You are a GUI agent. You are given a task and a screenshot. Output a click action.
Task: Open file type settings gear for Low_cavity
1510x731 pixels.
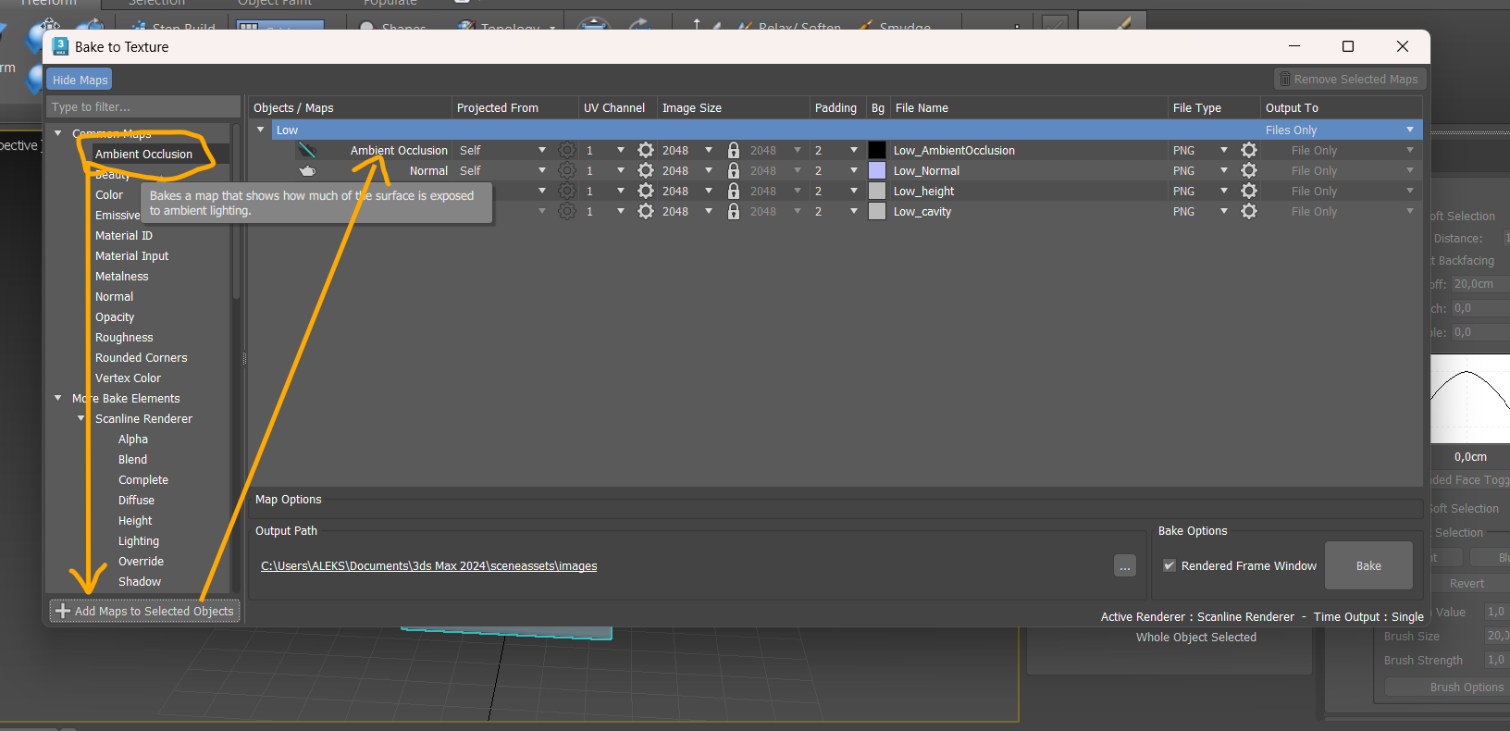click(1249, 211)
